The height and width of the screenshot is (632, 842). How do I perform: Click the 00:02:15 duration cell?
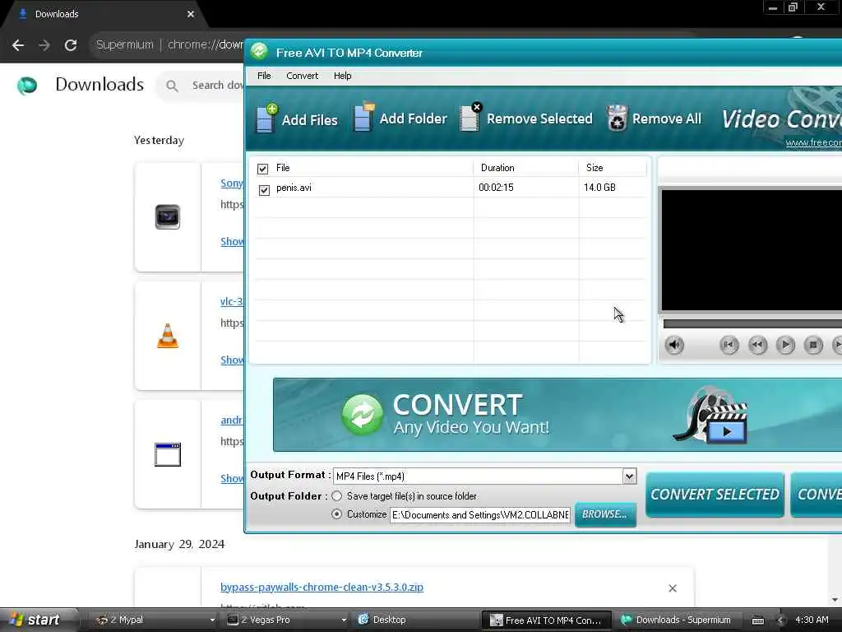click(x=496, y=188)
